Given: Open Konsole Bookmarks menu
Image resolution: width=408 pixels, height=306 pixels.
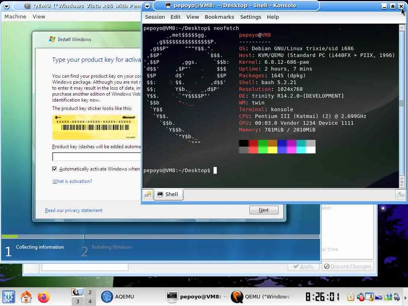Looking at the screenshot, I should click(220, 17).
